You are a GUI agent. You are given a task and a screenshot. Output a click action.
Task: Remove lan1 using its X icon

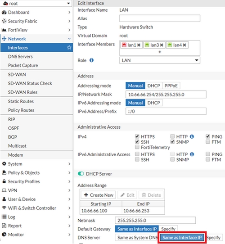139,45
